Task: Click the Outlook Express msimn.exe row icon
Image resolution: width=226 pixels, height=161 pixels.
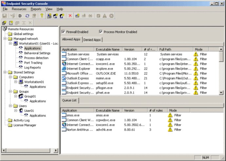Action: (64, 78)
